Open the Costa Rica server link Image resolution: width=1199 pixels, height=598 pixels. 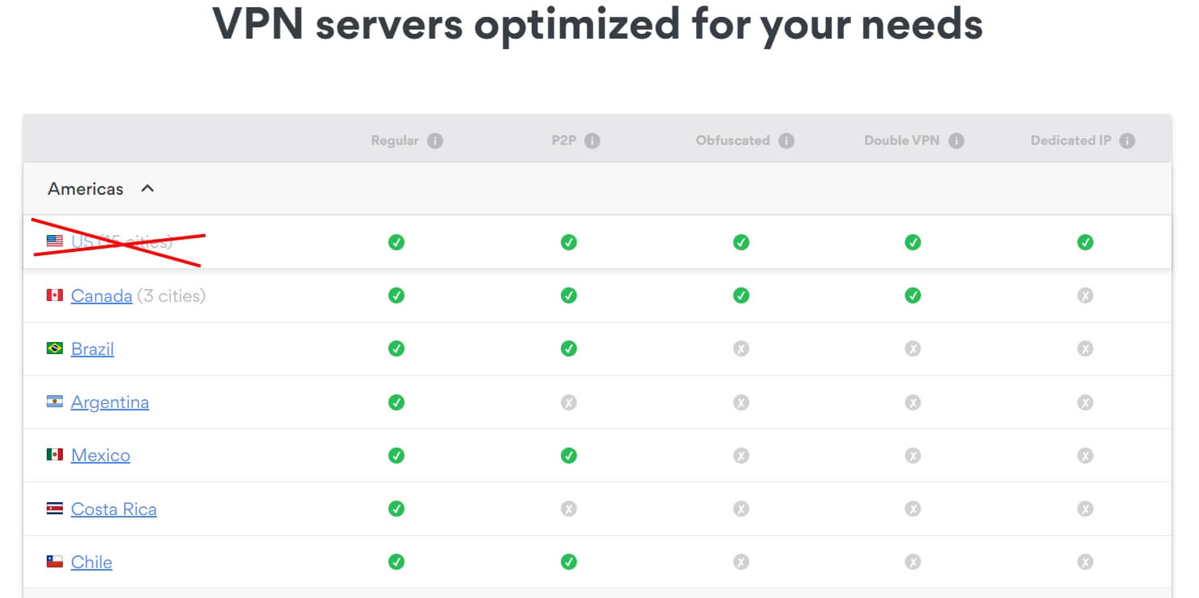tap(114, 509)
